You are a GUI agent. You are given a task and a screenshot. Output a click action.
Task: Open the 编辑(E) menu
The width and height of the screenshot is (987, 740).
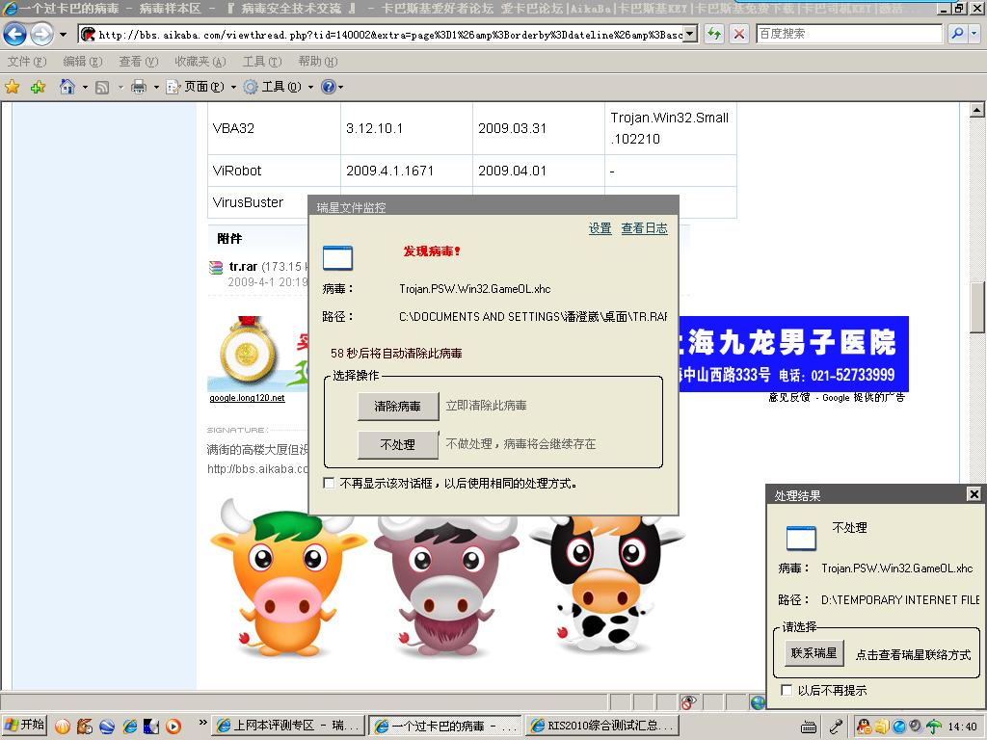83,61
